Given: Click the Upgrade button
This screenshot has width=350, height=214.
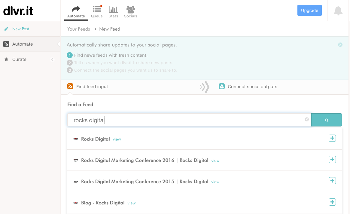Looking at the screenshot, I should (x=309, y=10).
